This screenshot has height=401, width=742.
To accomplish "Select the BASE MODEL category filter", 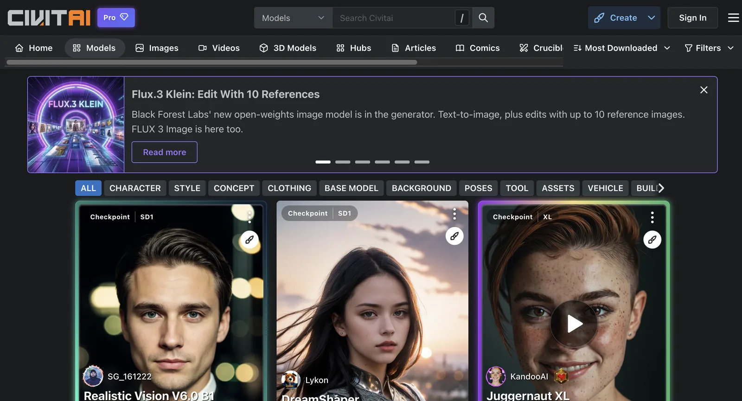I will 352,188.
